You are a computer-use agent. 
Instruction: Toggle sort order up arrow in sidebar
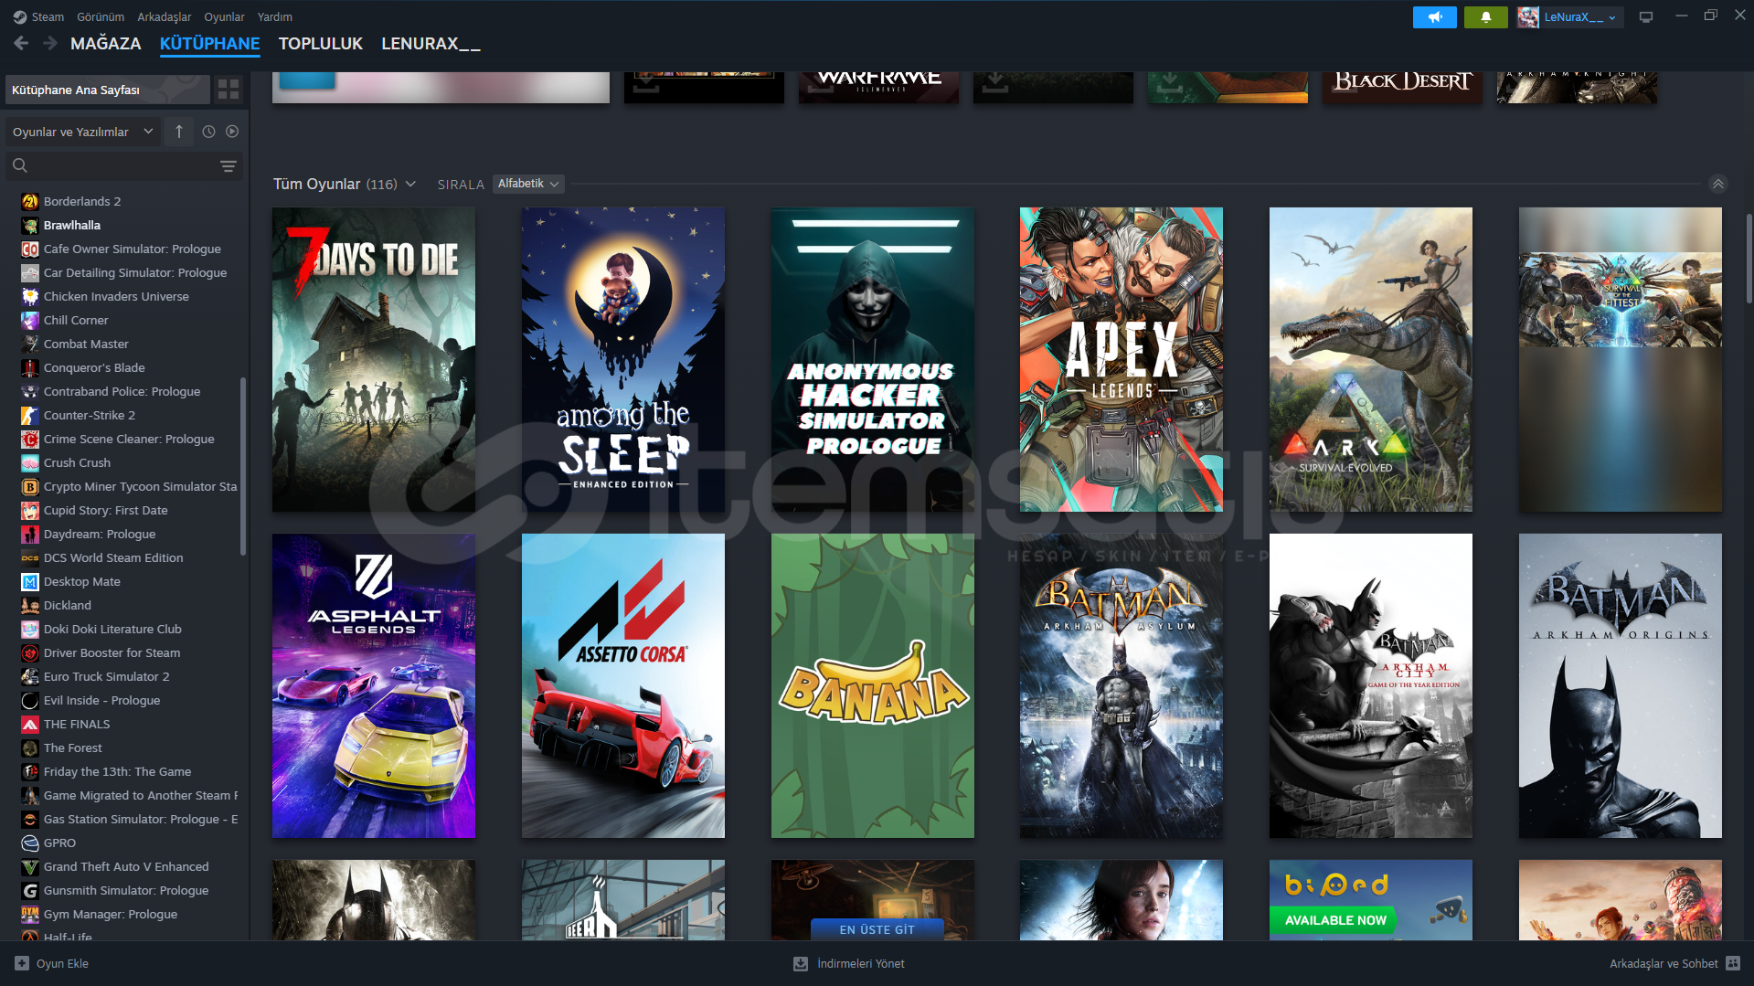[179, 132]
